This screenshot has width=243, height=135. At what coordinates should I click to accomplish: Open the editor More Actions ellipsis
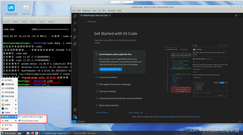point(240,15)
